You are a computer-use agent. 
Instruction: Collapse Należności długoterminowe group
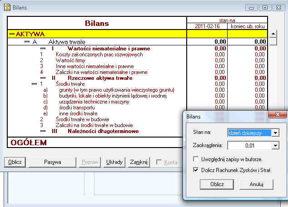click(43, 131)
